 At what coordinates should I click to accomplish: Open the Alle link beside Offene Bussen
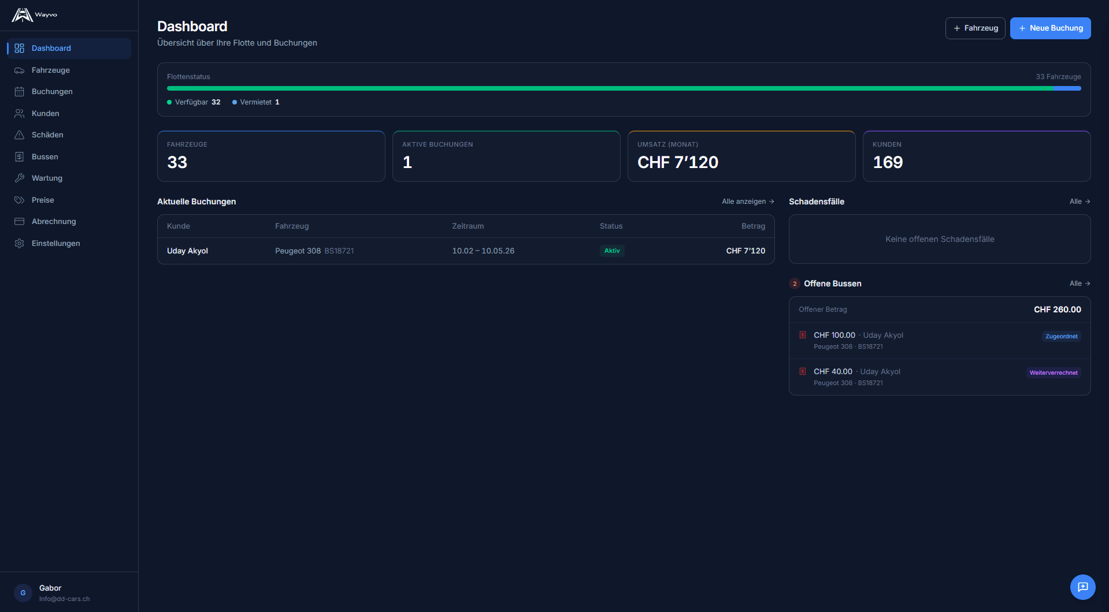tap(1079, 283)
